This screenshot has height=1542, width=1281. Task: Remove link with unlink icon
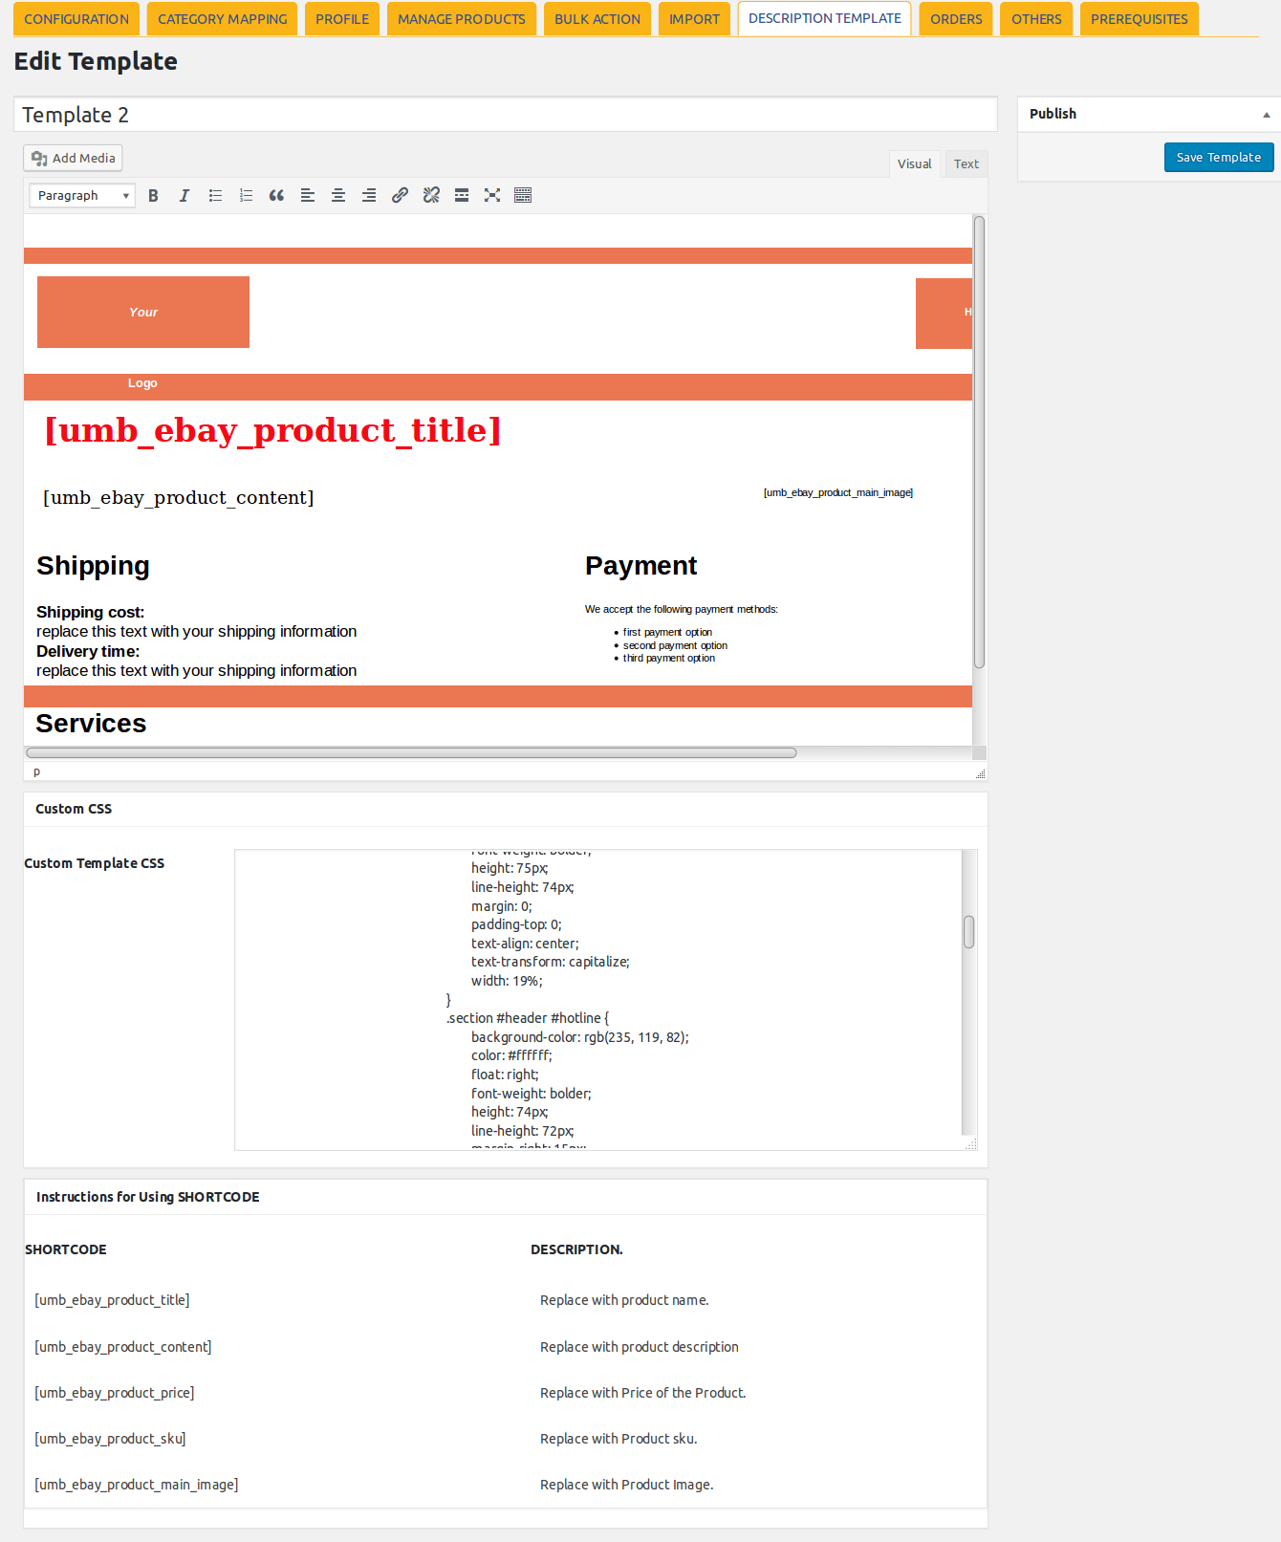tap(431, 195)
